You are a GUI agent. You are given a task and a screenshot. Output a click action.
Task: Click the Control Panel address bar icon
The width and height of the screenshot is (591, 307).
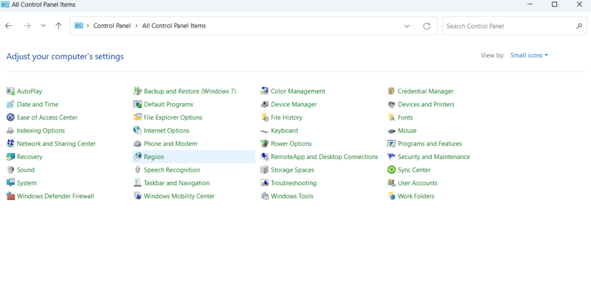coord(78,25)
